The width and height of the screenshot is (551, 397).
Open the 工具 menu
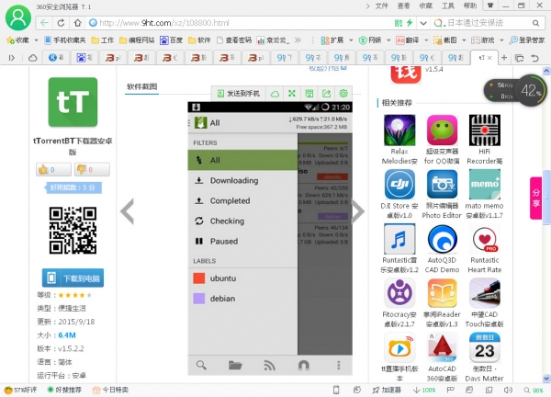click(447, 6)
